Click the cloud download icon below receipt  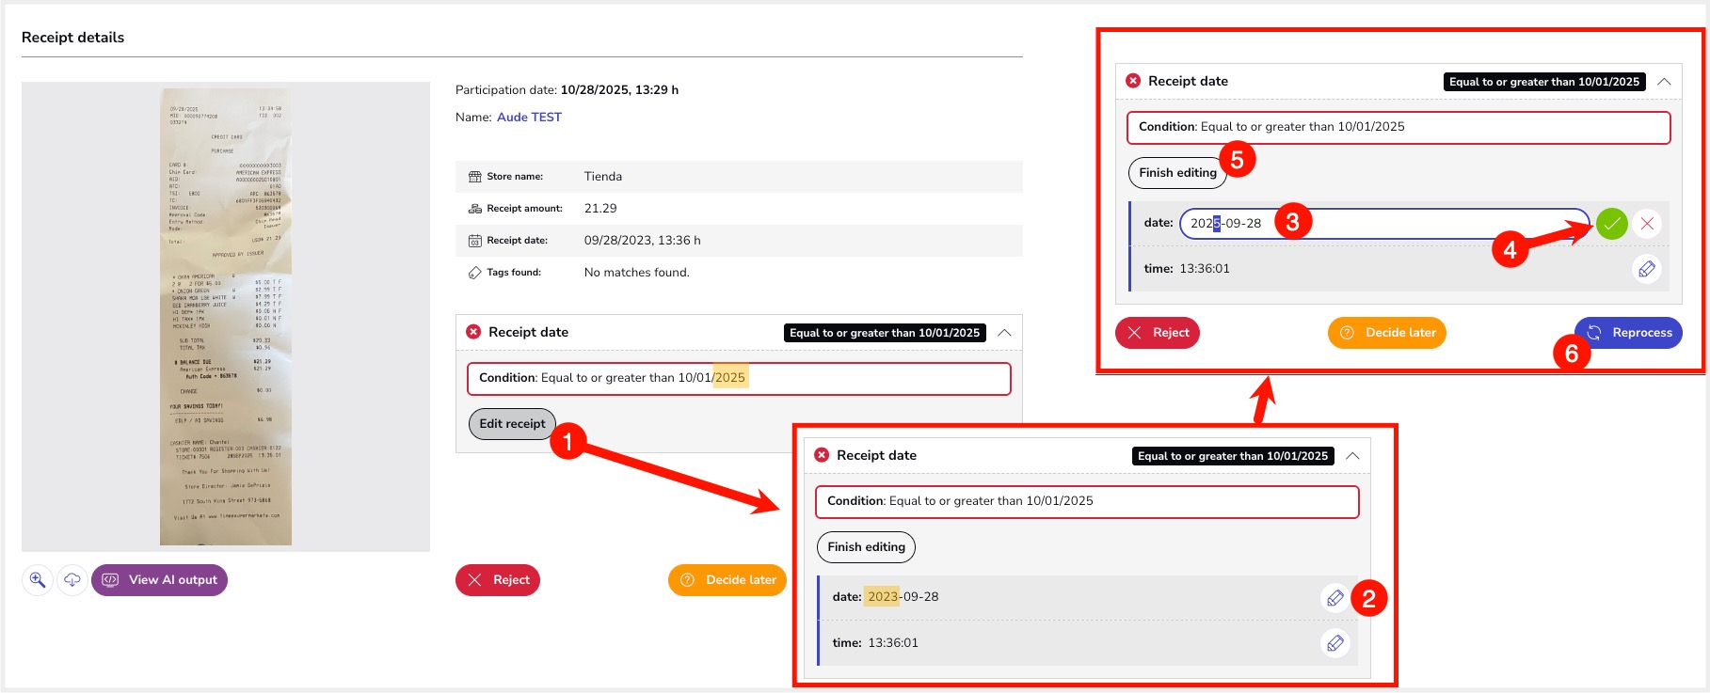click(x=72, y=580)
